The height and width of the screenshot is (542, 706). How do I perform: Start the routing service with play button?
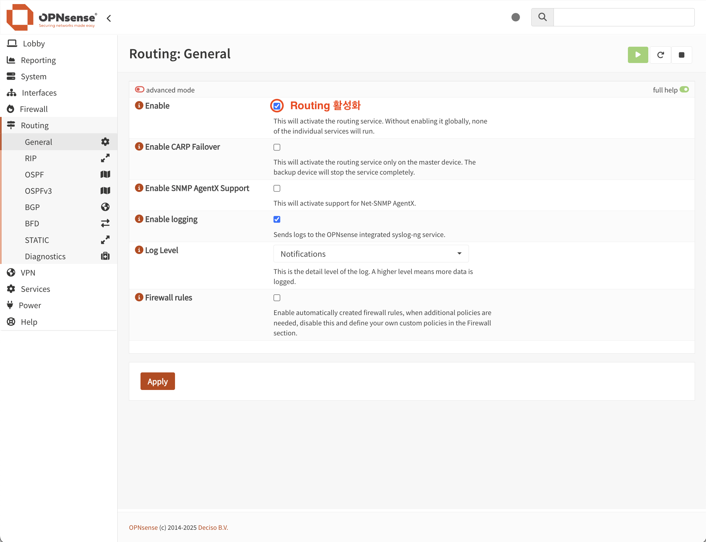(638, 55)
